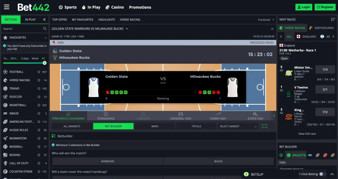Click the sport Search input field

[22, 29]
